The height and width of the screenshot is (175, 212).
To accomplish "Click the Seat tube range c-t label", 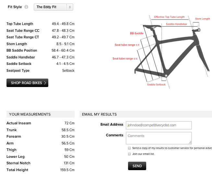I will point(127,45).
